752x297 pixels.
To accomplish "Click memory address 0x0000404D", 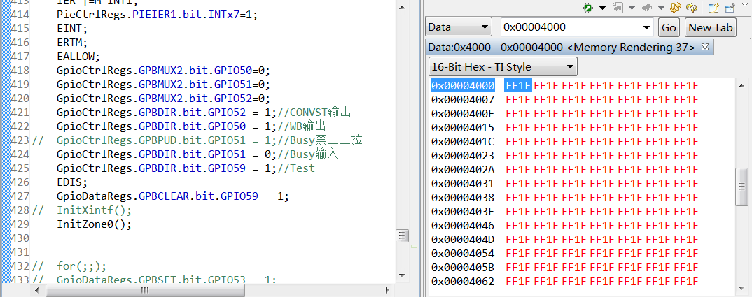I will [463, 239].
